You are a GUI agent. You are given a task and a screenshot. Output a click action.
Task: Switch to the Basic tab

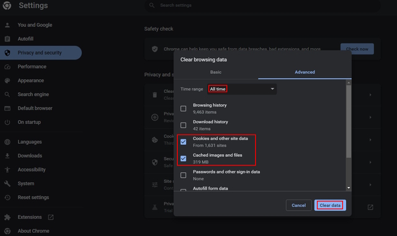pyautogui.click(x=216, y=72)
